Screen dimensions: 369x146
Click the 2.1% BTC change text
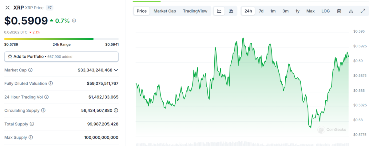pyautogui.click(x=36, y=32)
